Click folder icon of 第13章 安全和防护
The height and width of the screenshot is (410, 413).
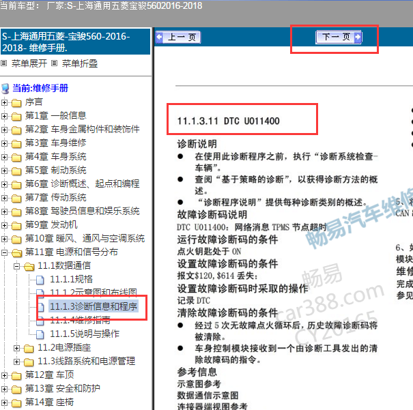pyautogui.click(x=16, y=390)
